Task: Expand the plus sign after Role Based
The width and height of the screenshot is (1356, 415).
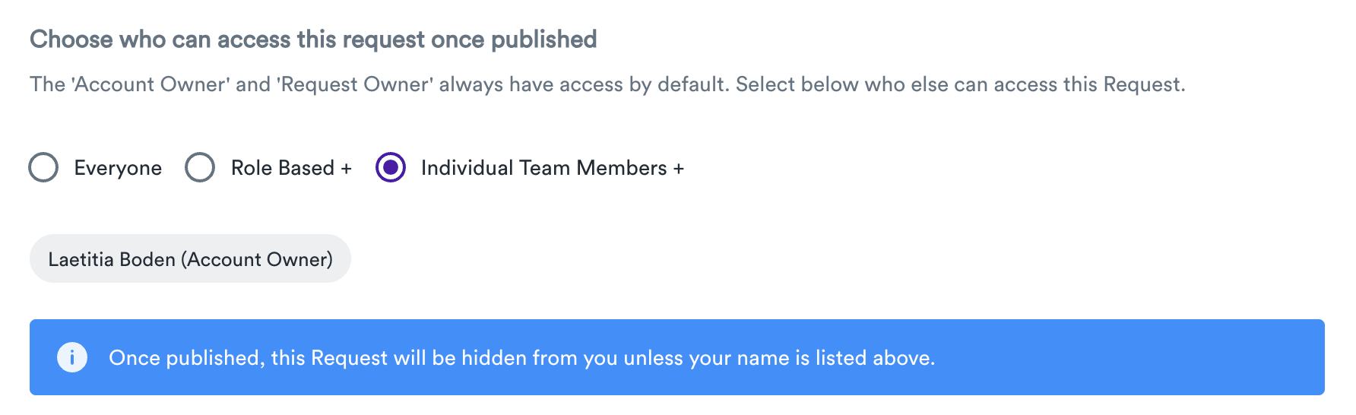Action: coord(347,169)
